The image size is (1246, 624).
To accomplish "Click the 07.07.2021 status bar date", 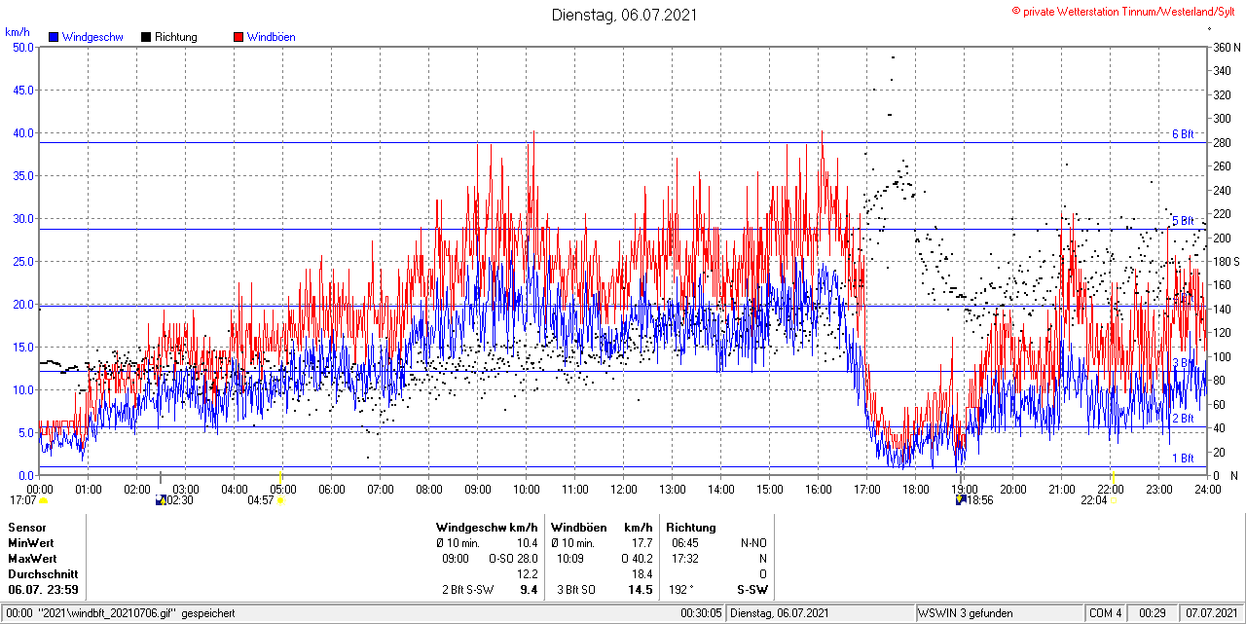I will (1210, 613).
